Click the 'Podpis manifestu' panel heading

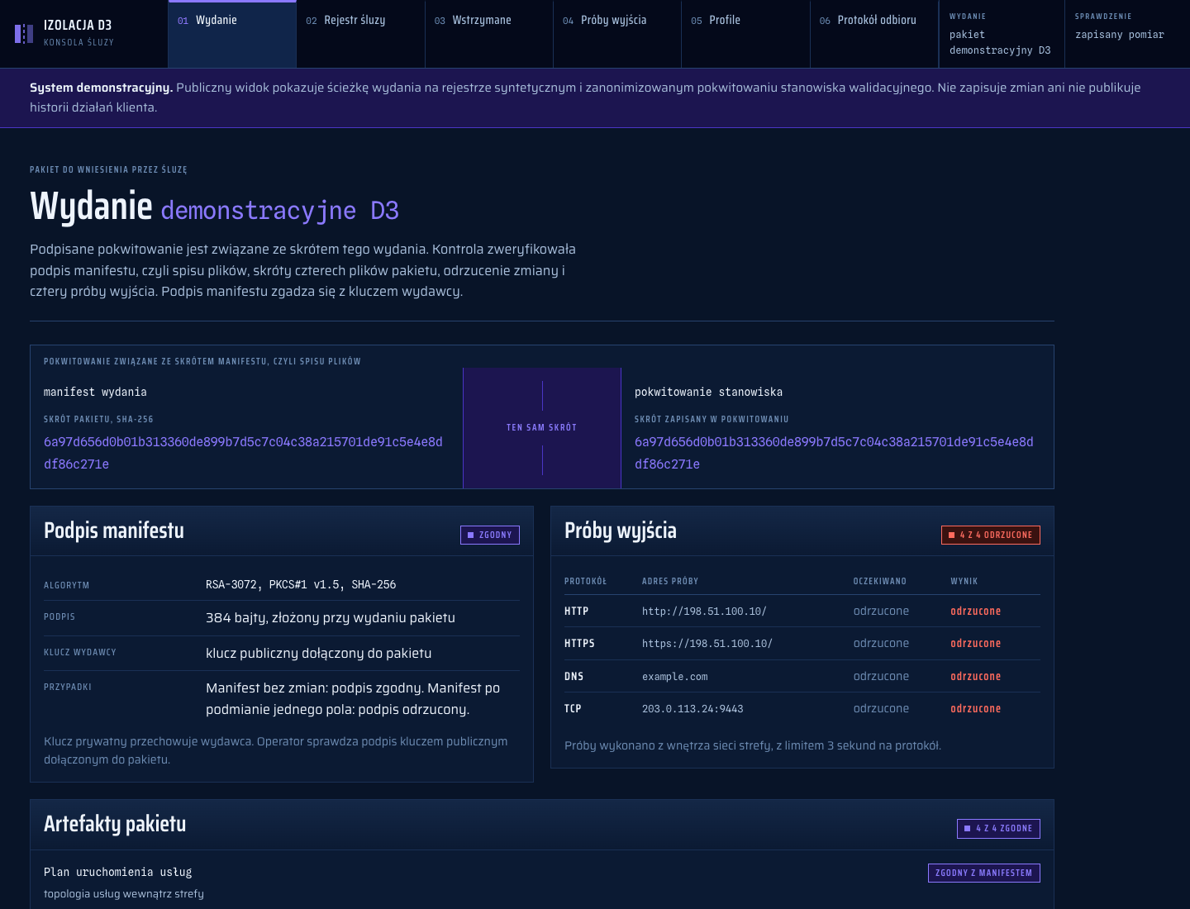(x=114, y=531)
